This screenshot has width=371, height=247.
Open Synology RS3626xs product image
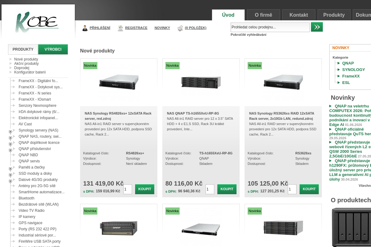click(283, 82)
